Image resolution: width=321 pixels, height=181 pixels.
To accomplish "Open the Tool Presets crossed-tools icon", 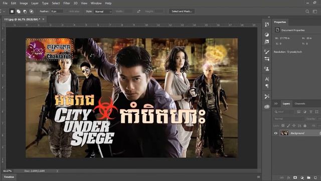I will [267, 96].
